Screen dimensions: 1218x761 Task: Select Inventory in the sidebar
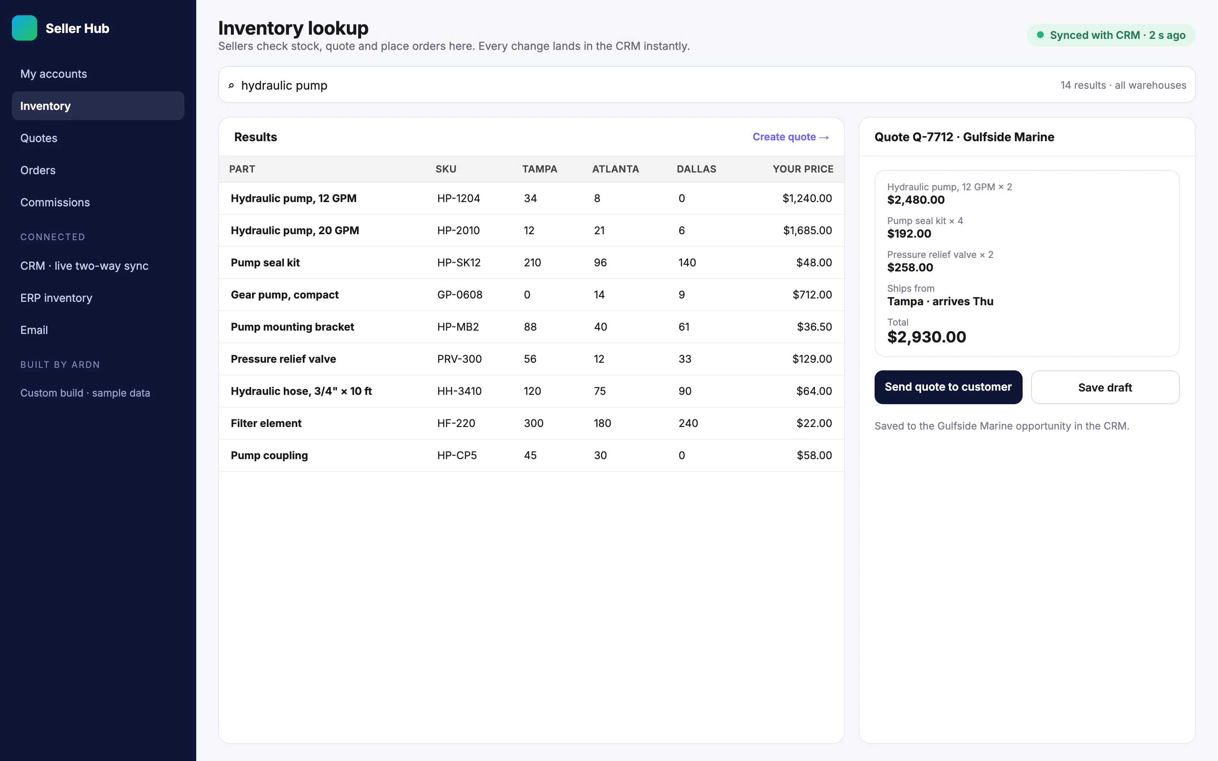98,106
